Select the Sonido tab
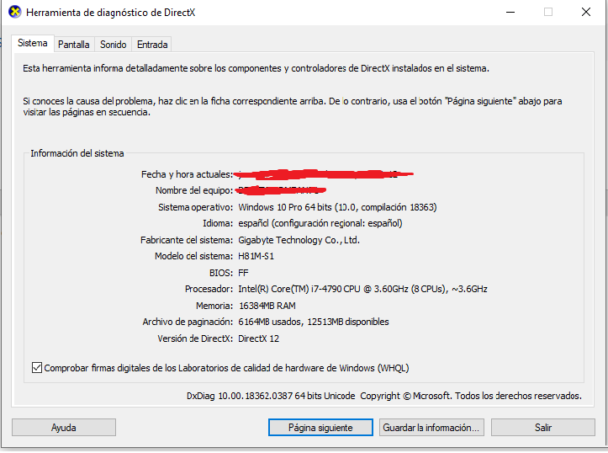Viewport: 608px width, 453px height. pos(114,45)
